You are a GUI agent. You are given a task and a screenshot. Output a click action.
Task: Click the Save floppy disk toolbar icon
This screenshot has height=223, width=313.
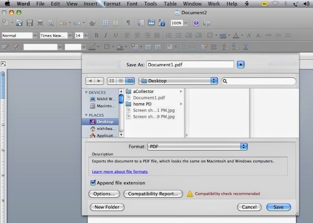pos(30,23)
